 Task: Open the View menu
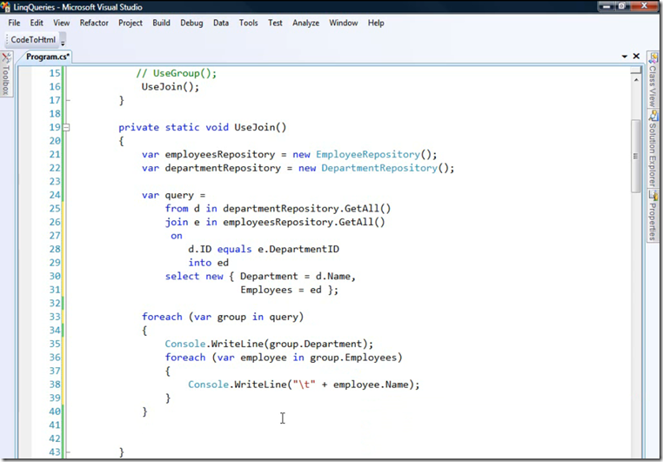pyautogui.click(x=61, y=23)
